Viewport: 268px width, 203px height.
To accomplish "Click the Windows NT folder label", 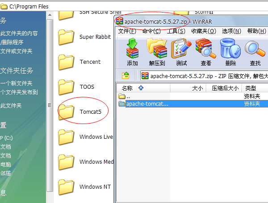I will tap(95, 187).
